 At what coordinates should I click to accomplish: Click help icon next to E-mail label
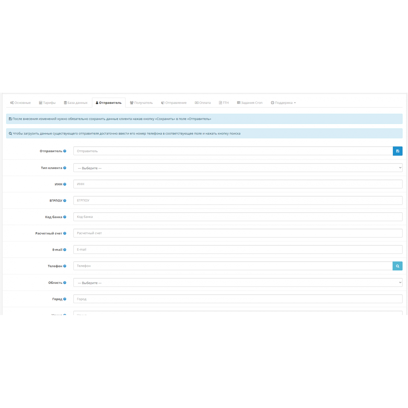pos(65,250)
